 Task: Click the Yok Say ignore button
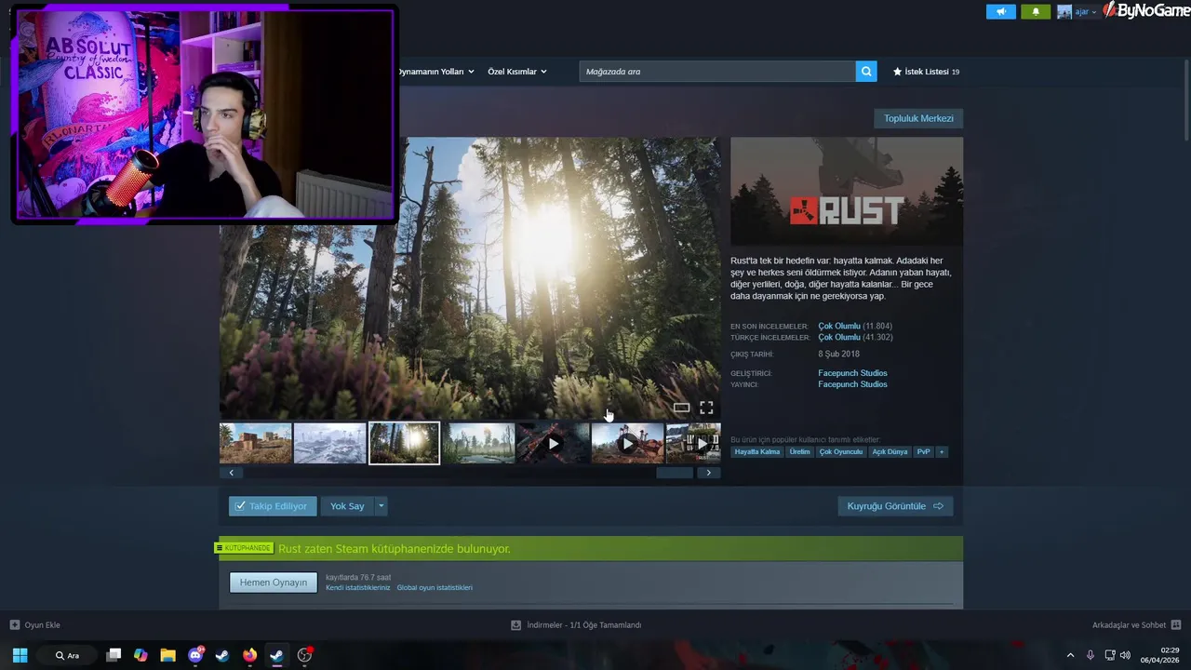[347, 506]
